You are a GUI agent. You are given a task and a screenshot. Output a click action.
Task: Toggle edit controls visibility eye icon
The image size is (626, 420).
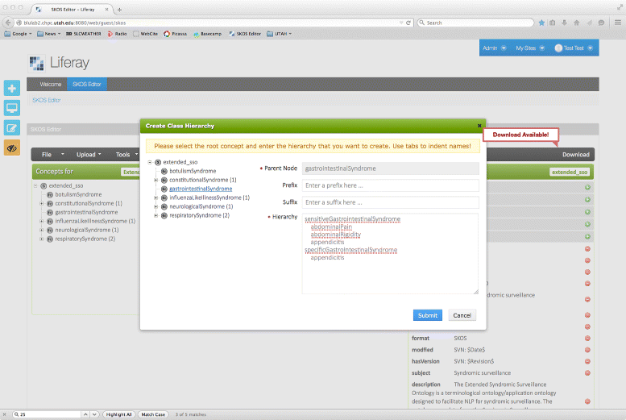pos(12,148)
